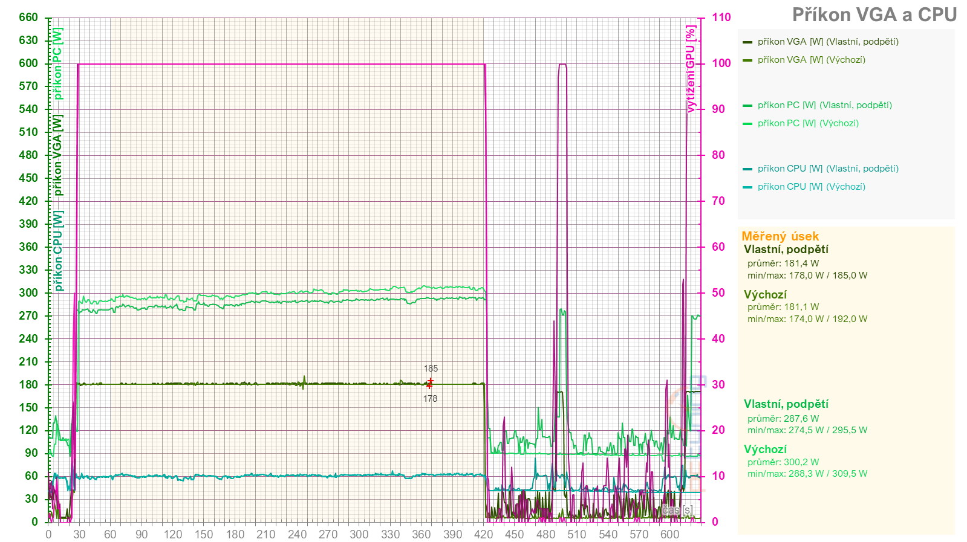The height and width of the screenshot is (542, 967).
Task: Click the 600 tick on time axis
Action: (x=670, y=534)
